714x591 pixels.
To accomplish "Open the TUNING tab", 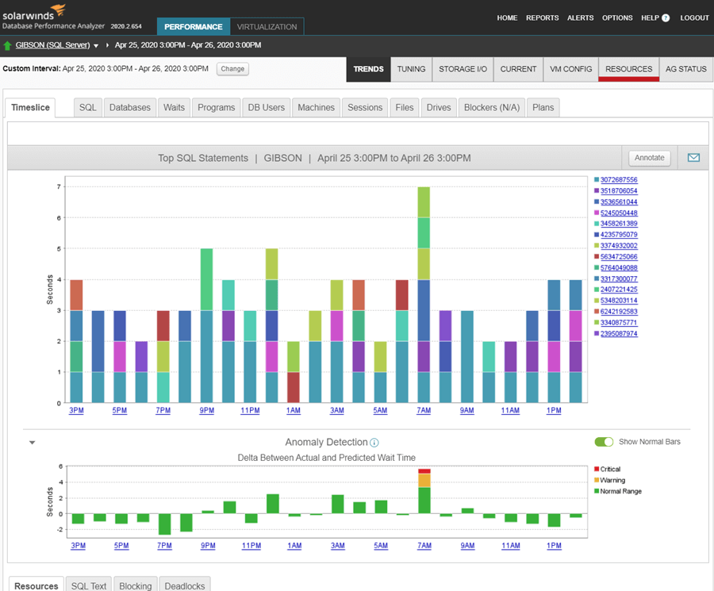I will pyautogui.click(x=411, y=69).
